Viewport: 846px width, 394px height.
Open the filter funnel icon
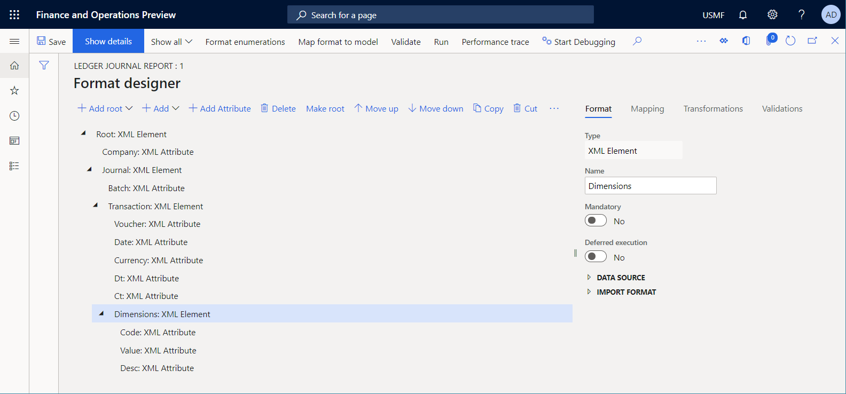(44, 65)
